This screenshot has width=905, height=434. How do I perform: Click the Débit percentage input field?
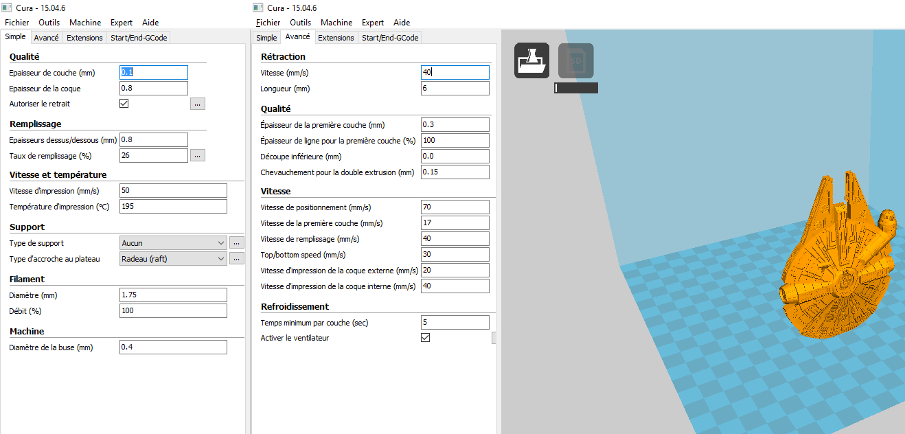pos(173,310)
